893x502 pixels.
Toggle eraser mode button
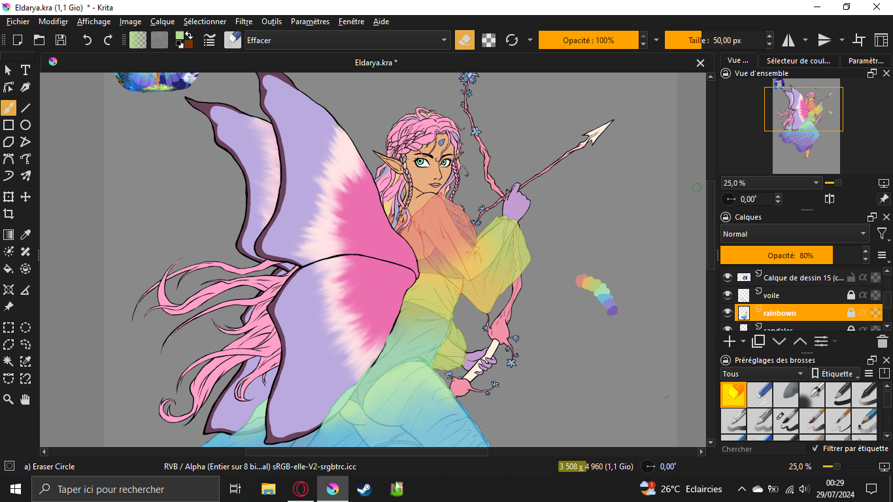click(x=464, y=40)
